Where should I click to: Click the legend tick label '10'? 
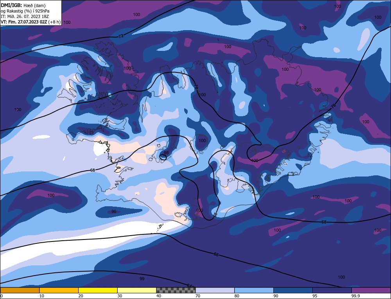coord(42,296)
